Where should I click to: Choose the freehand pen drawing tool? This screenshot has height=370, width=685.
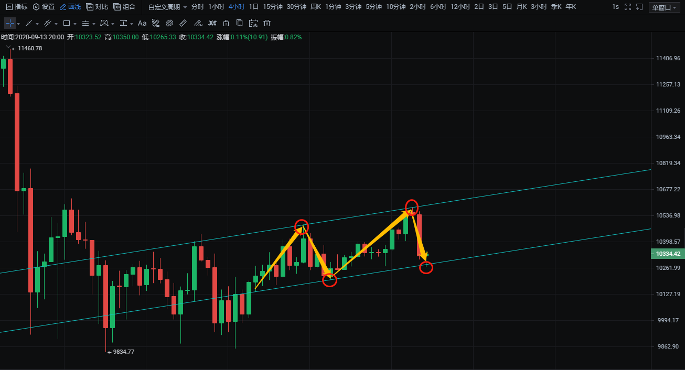click(197, 24)
